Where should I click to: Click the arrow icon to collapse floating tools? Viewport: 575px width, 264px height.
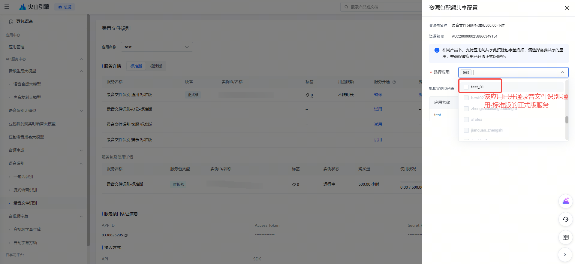(x=565, y=255)
